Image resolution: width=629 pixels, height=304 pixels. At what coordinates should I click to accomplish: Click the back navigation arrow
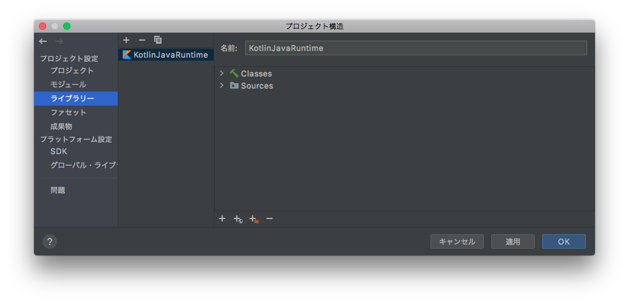tap(42, 41)
